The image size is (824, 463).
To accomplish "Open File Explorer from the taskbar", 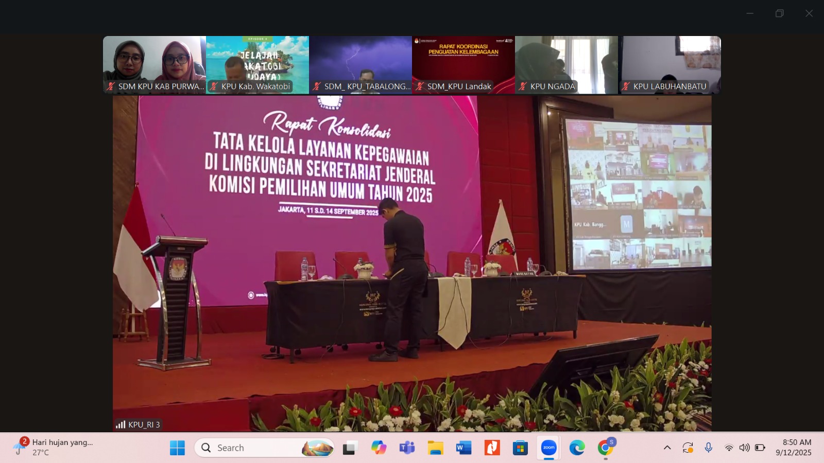I will click(435, 448).
